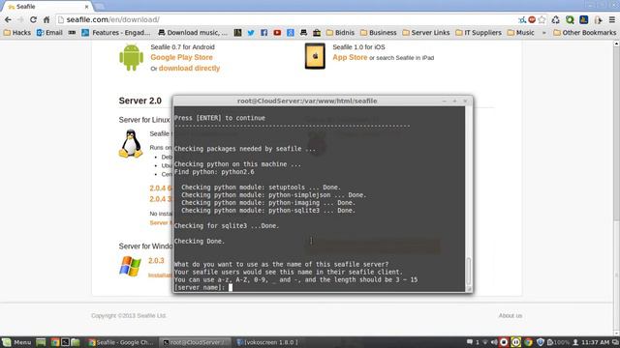The width and height of the screenshot is (620, 348).
Task: Launch Chrome from the panel launcher
Action: point(55,342)
